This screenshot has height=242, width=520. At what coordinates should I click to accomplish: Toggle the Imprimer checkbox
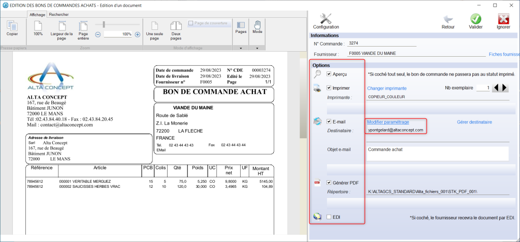tap(329, 88)
